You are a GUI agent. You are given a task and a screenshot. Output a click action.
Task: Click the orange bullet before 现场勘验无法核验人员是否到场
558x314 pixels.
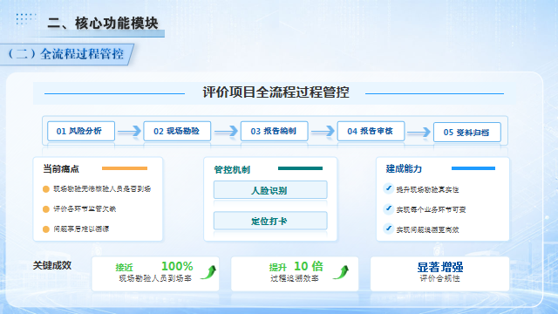click(46, 189)
